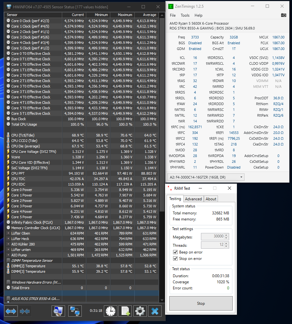Select the SoC Voltage (SVI2 TFN) row
The image size is (292, 324).
[x=81, y=168]
